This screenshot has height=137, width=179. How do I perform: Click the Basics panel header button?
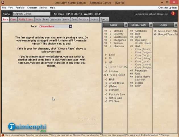click(x=113, y=25)
